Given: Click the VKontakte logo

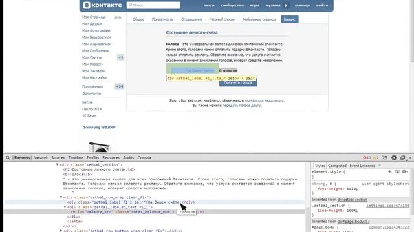Looking at the screenshot, I should tap(102, 5).
